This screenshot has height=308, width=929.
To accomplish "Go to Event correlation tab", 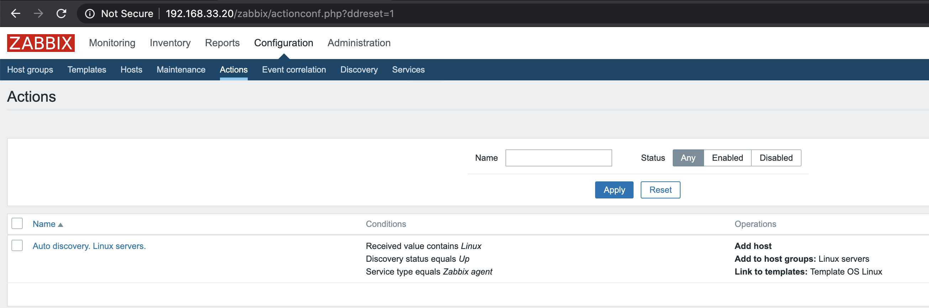I will (x=294, y=69).
